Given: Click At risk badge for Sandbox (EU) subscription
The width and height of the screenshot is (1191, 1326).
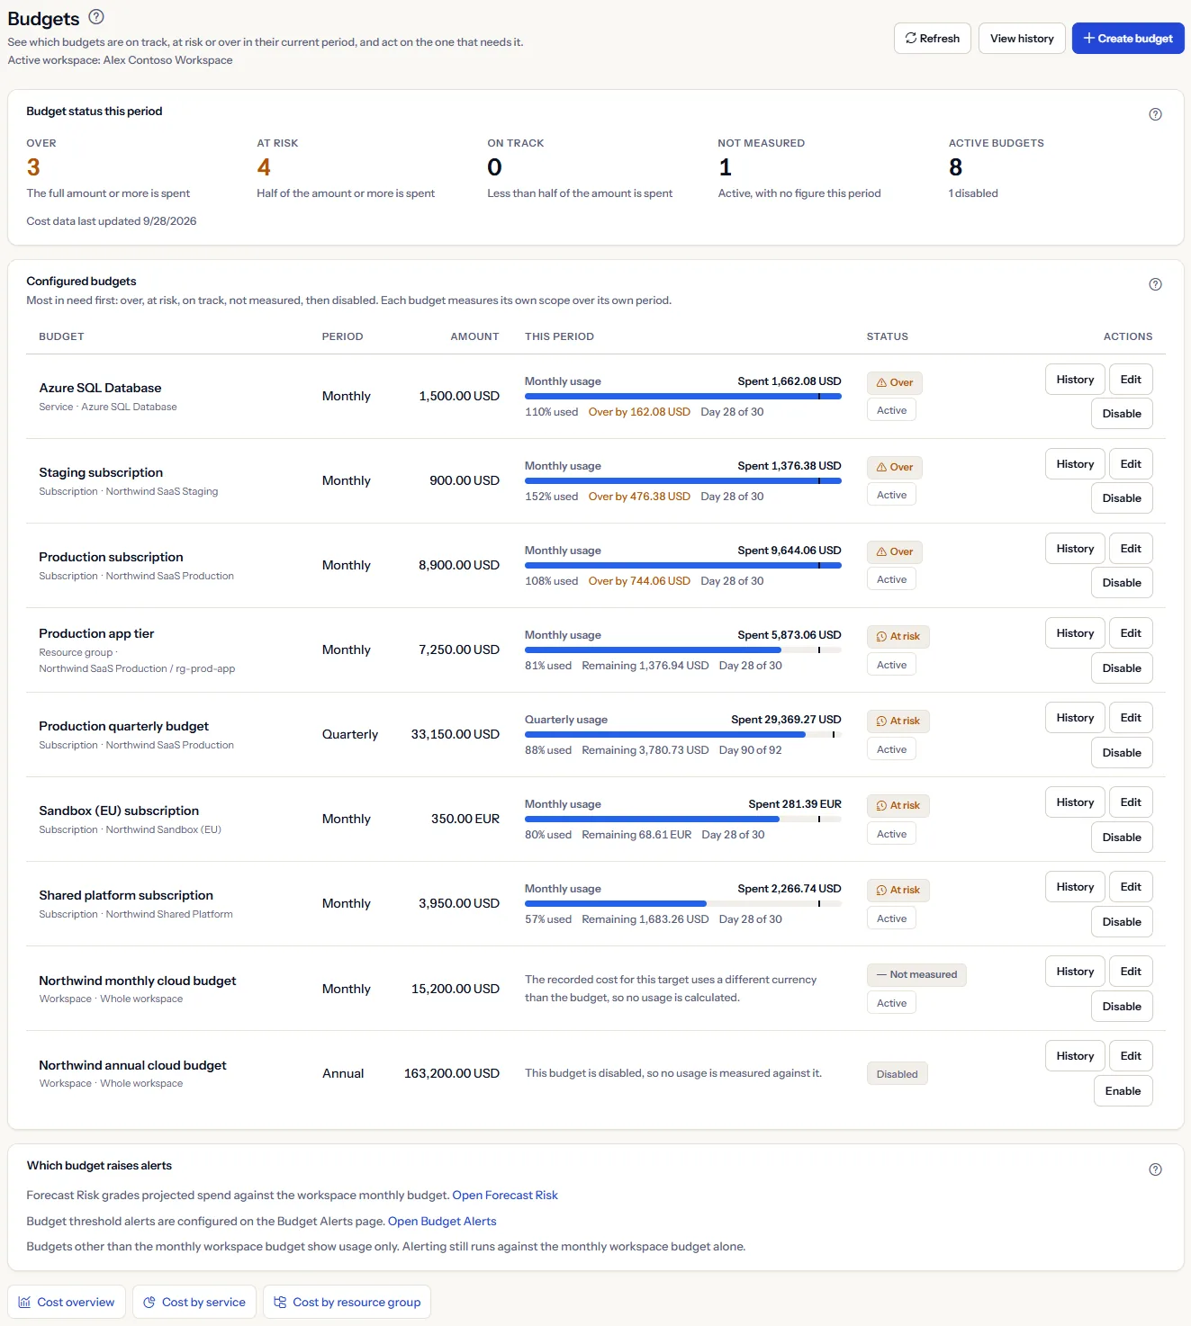Looking at the screenshot, I should (898, 805).
